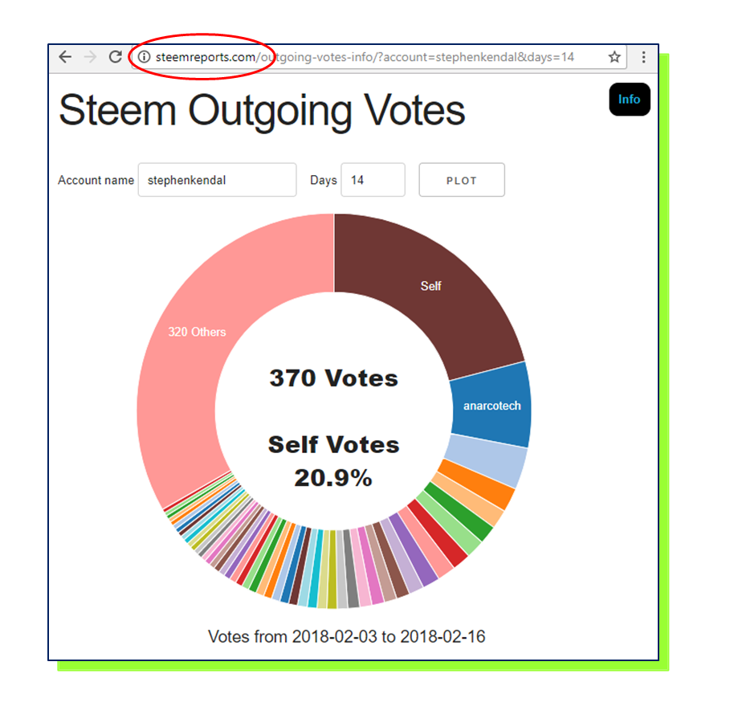
Task: Click the Days input field
Action: pos(373,180)
